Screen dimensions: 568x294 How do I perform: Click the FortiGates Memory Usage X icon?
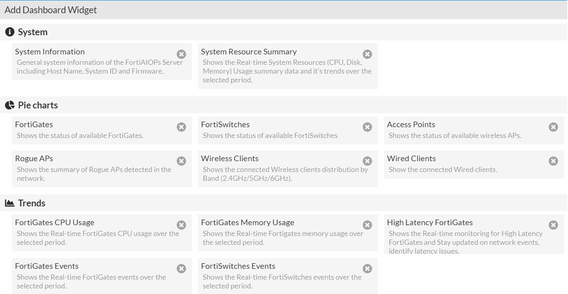coord(367,225)
